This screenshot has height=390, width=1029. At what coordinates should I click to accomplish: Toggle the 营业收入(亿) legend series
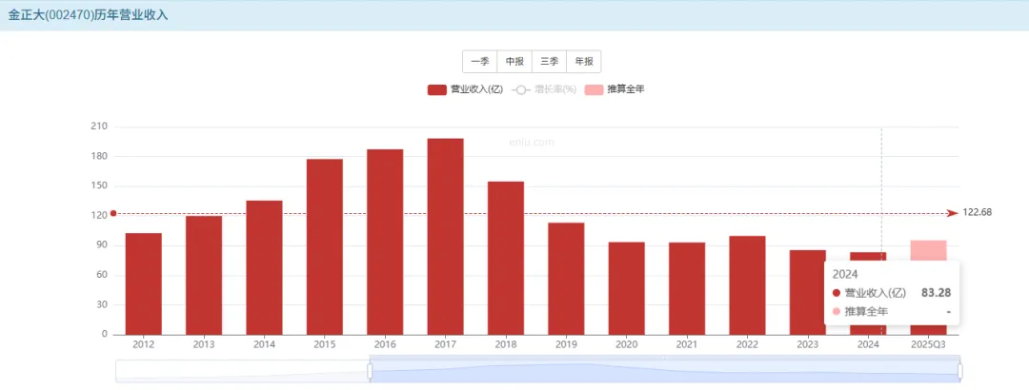pos(465,89)
